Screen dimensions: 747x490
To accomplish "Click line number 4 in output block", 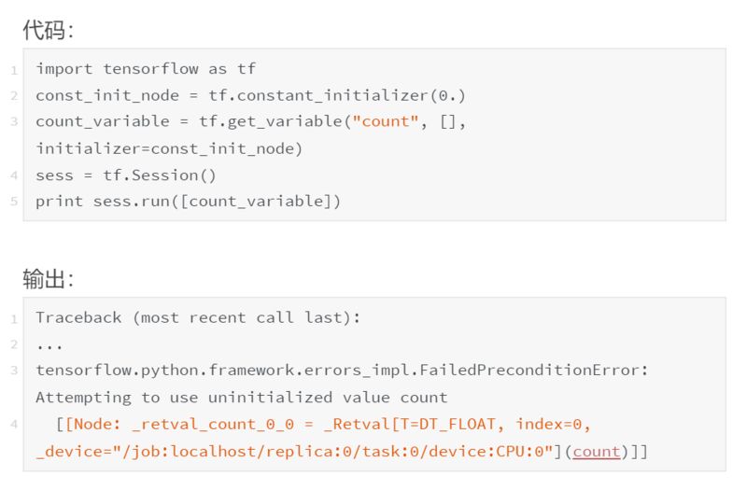I will [x=14, y=424].
